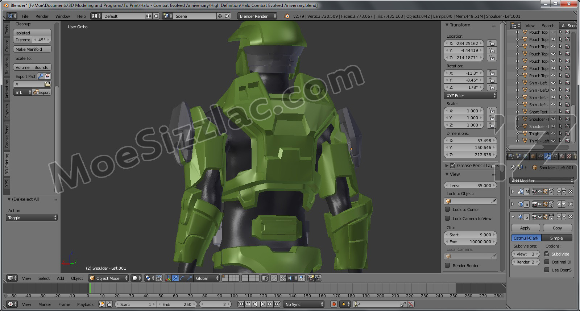Click the record keyframe button in timeline
The image size is (580, 311).
pos(334,304)
